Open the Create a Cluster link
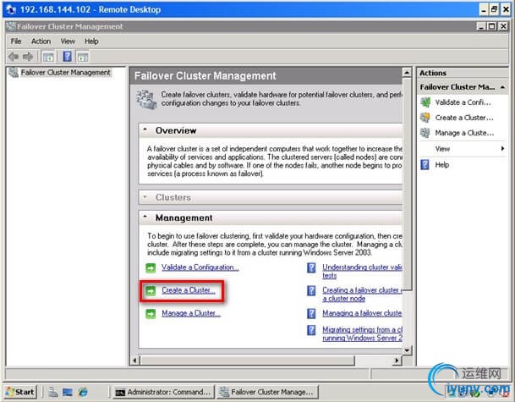This screenshot has width=515, height=402. (x=189, y=290)
